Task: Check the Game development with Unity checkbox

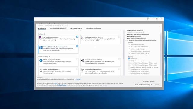Action: (x=119, y=59)
